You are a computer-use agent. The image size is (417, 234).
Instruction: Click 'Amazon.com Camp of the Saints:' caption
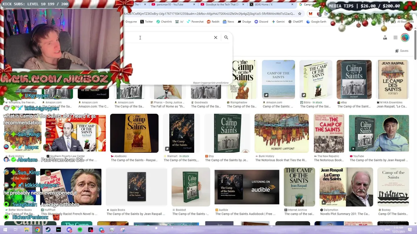click(278, 106)
